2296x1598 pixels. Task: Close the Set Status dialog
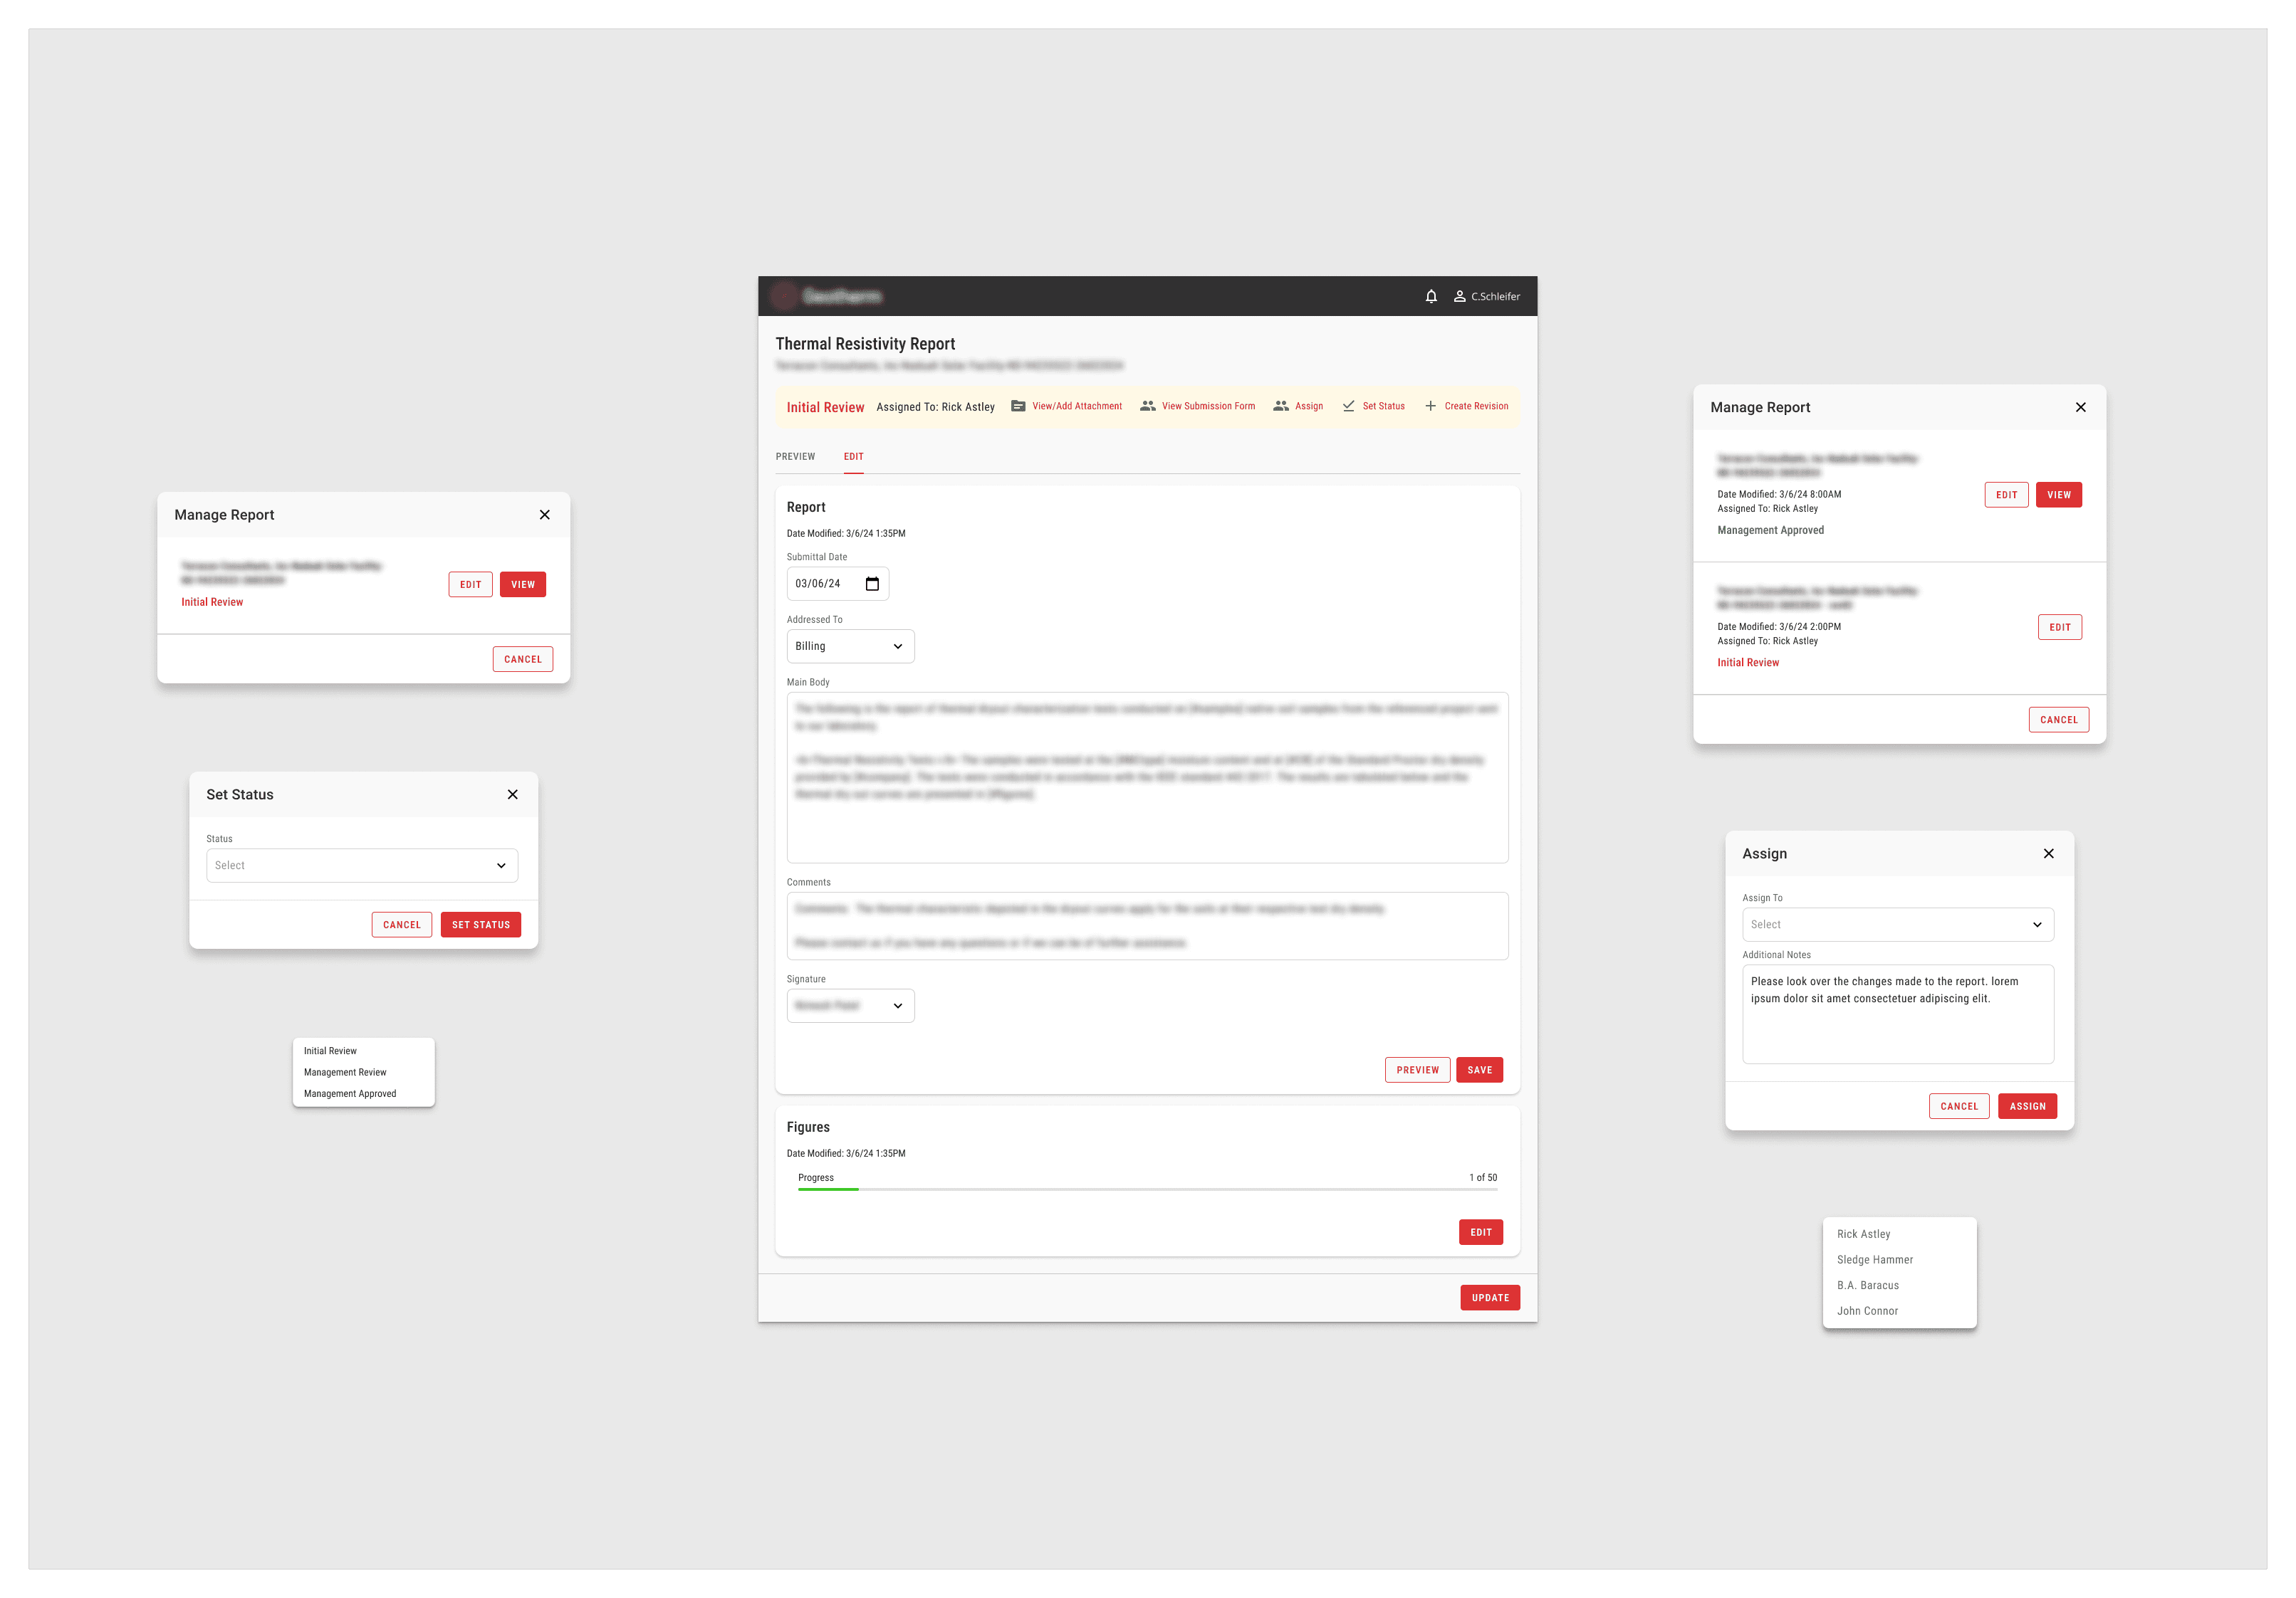[512, 794]
